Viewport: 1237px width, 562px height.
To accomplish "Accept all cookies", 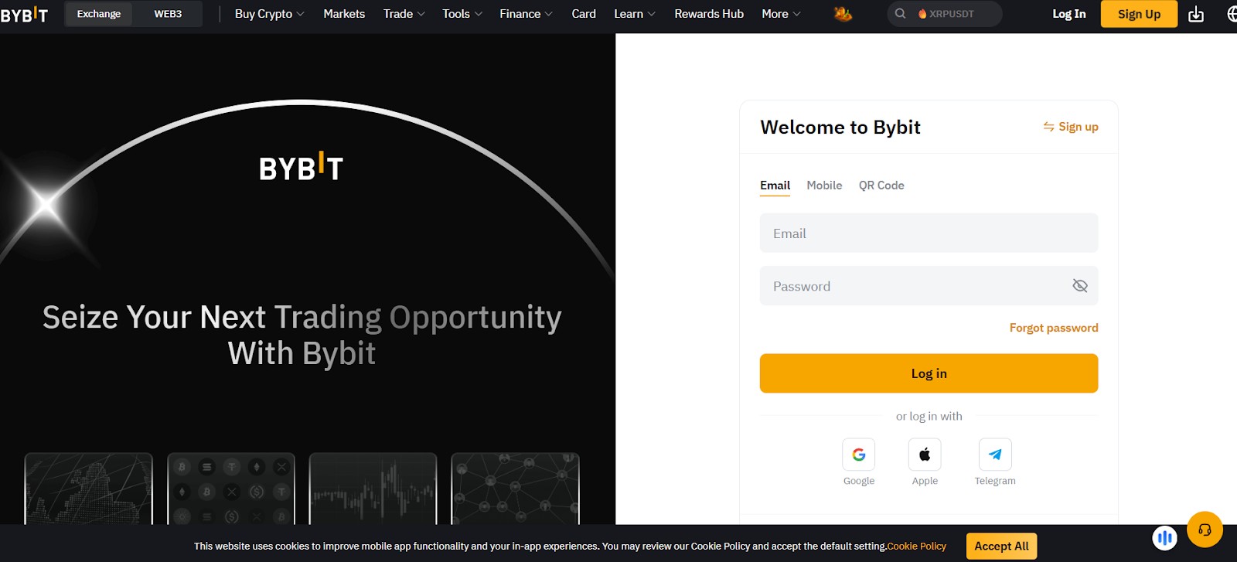I will [x=1001, y=546].
